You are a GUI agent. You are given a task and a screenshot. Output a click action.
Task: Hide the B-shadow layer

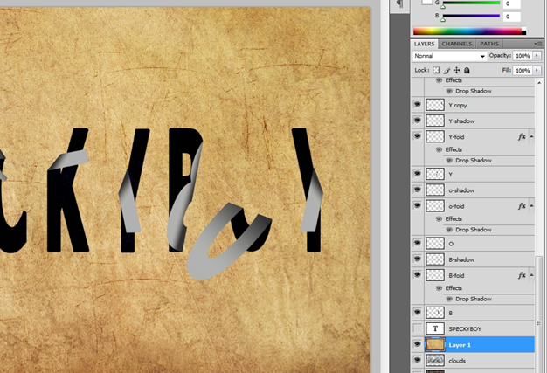point(417,259)
